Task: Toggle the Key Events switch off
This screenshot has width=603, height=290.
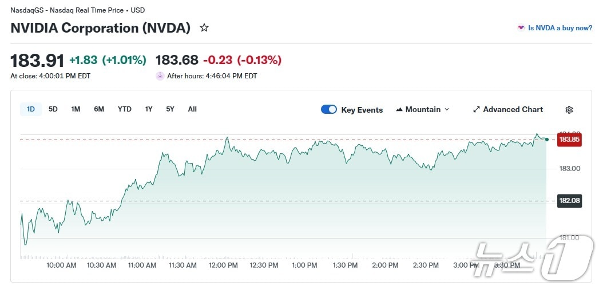Action: click(x=329, y=110)
